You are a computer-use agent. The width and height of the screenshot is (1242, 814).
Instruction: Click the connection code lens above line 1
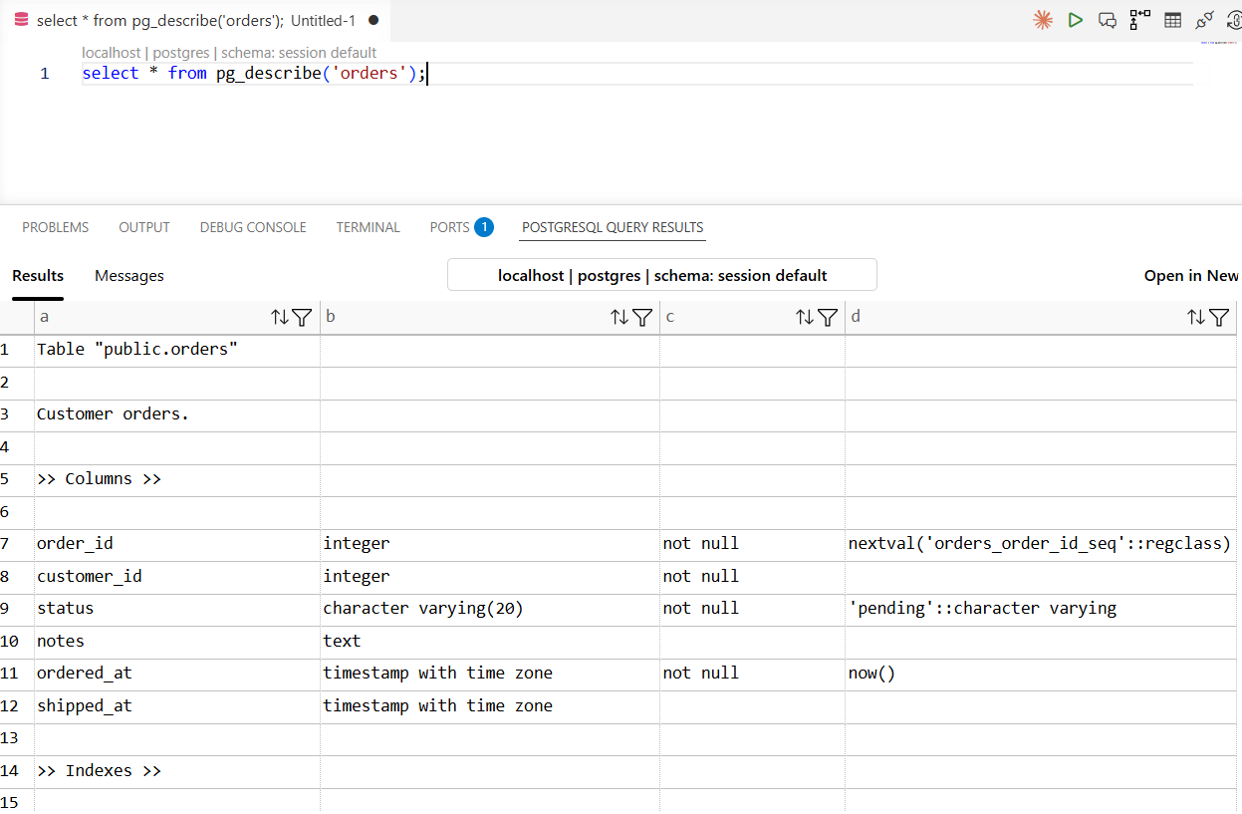click(229, 53)
